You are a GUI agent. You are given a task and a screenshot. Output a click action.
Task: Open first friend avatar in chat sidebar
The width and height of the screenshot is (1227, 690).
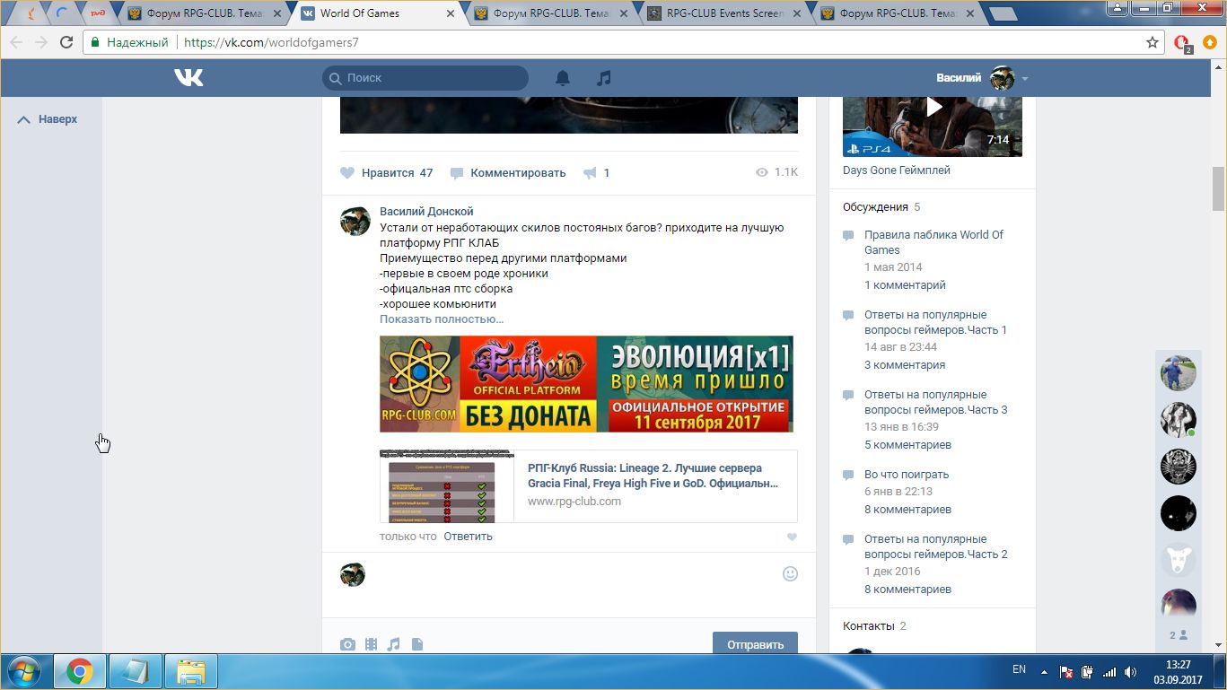pos(1179,372)
